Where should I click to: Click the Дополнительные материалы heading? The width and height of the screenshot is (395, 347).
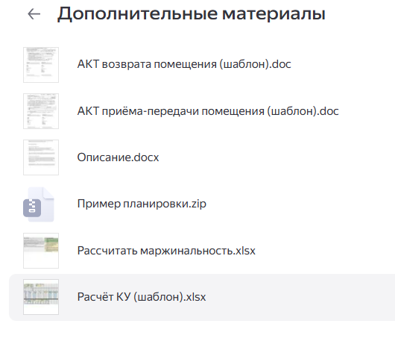point(192,14)
